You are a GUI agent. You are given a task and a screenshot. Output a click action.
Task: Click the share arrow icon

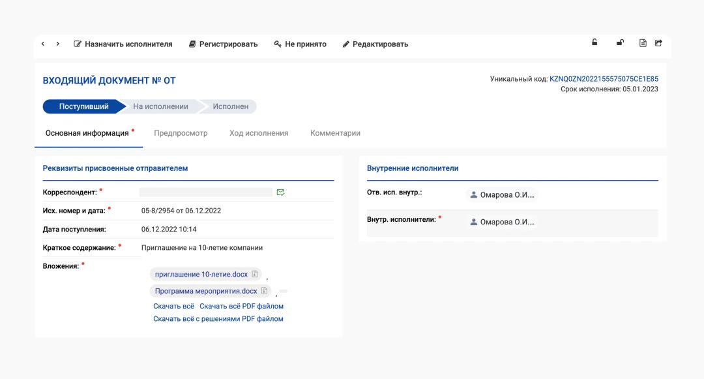coord(658,44)
